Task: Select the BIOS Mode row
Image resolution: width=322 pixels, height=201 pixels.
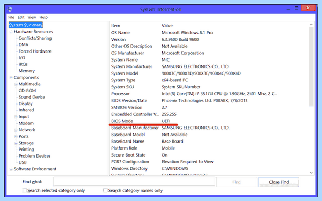Action: point(209,121)
